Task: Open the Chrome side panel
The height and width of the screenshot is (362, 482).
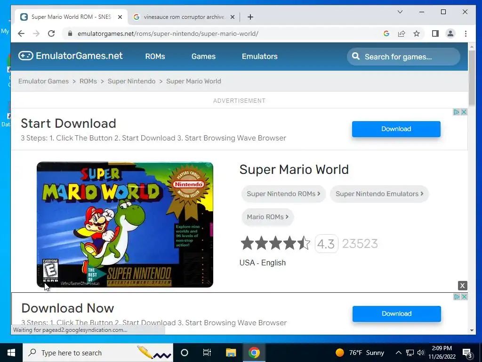Action: point(435,33)
